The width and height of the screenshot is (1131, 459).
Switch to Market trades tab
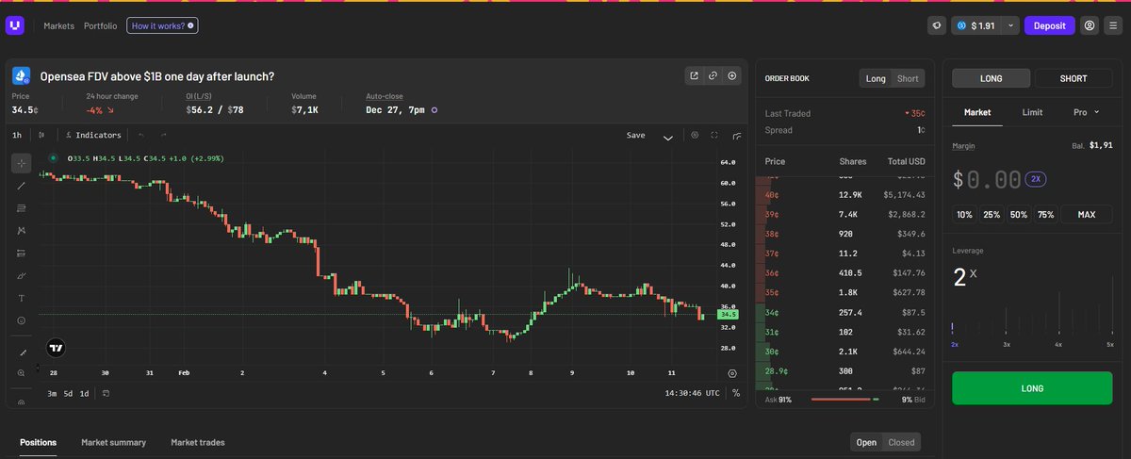pyautogui.click(x=197, y=442)
